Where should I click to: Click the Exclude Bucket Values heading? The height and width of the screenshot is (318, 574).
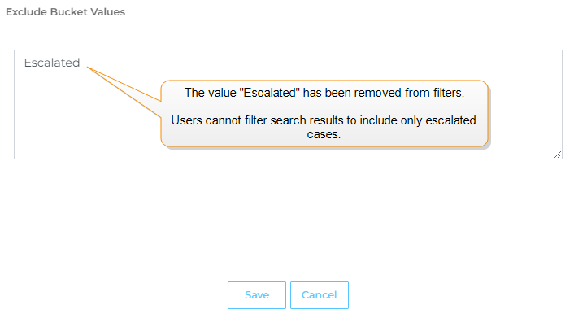[66, 11]
